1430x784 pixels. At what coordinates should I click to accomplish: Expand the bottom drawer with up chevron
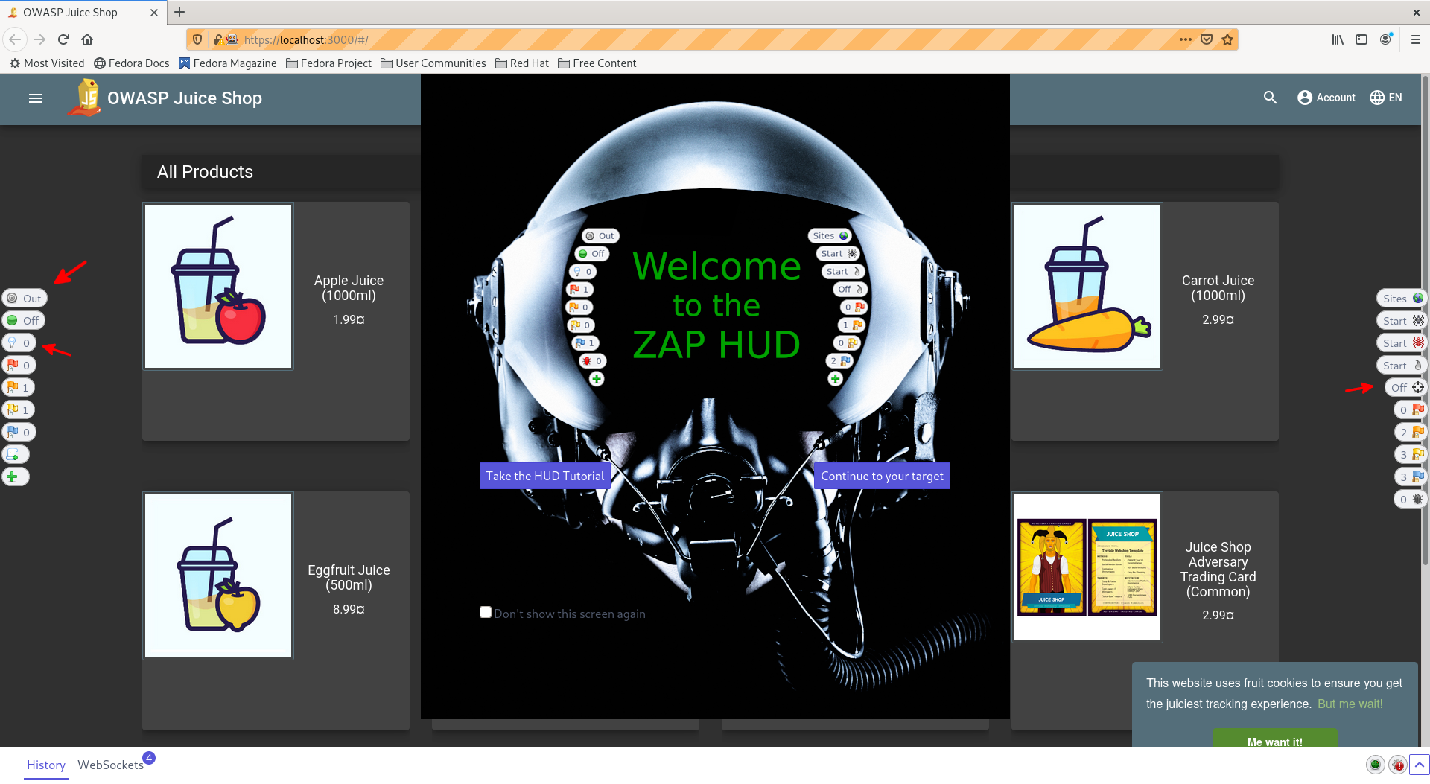1420,765
